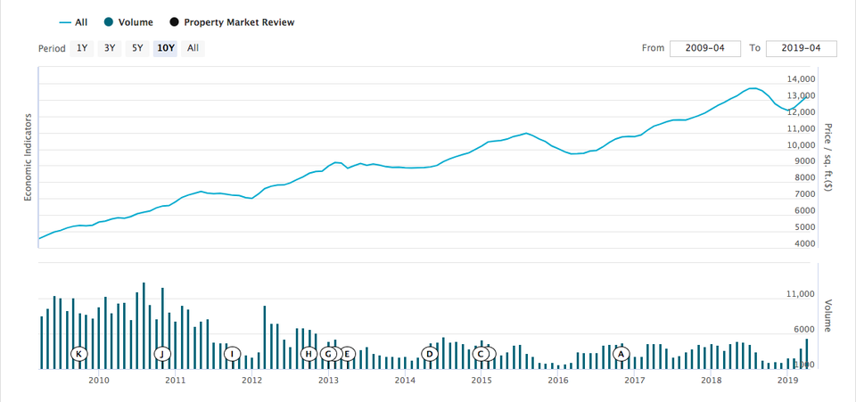Click event marker C near 2015

coord(481,354)
